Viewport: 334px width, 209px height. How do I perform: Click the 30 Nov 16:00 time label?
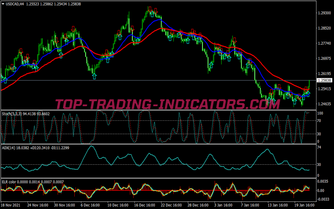64,205
